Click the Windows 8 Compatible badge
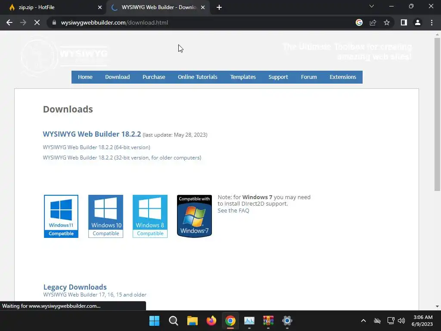441x331 pixels. pos(150,216)
